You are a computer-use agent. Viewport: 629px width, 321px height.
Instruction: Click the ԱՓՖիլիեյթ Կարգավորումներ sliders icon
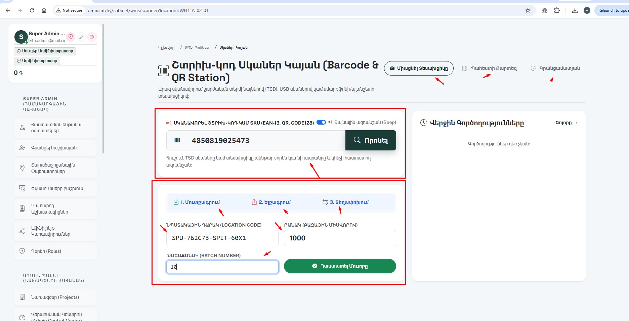[22, 231]
